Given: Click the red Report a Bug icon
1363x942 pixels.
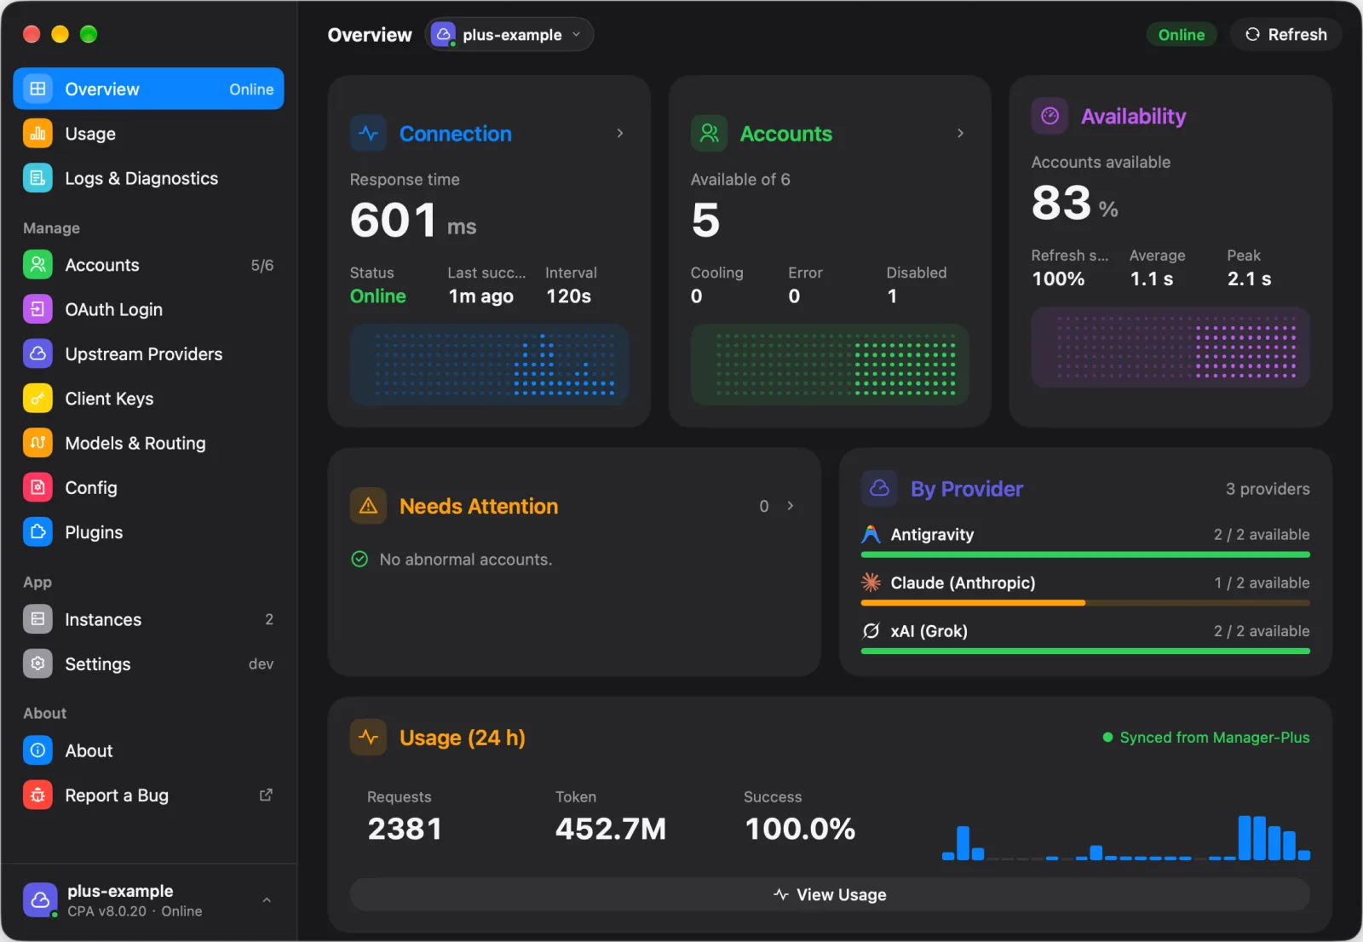Looking at the screenshot, I should (x=37, y=796).
